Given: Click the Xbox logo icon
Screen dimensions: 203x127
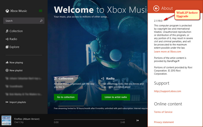Looking at the screenshot, I should pyautogui.click(x=7, y=11).
